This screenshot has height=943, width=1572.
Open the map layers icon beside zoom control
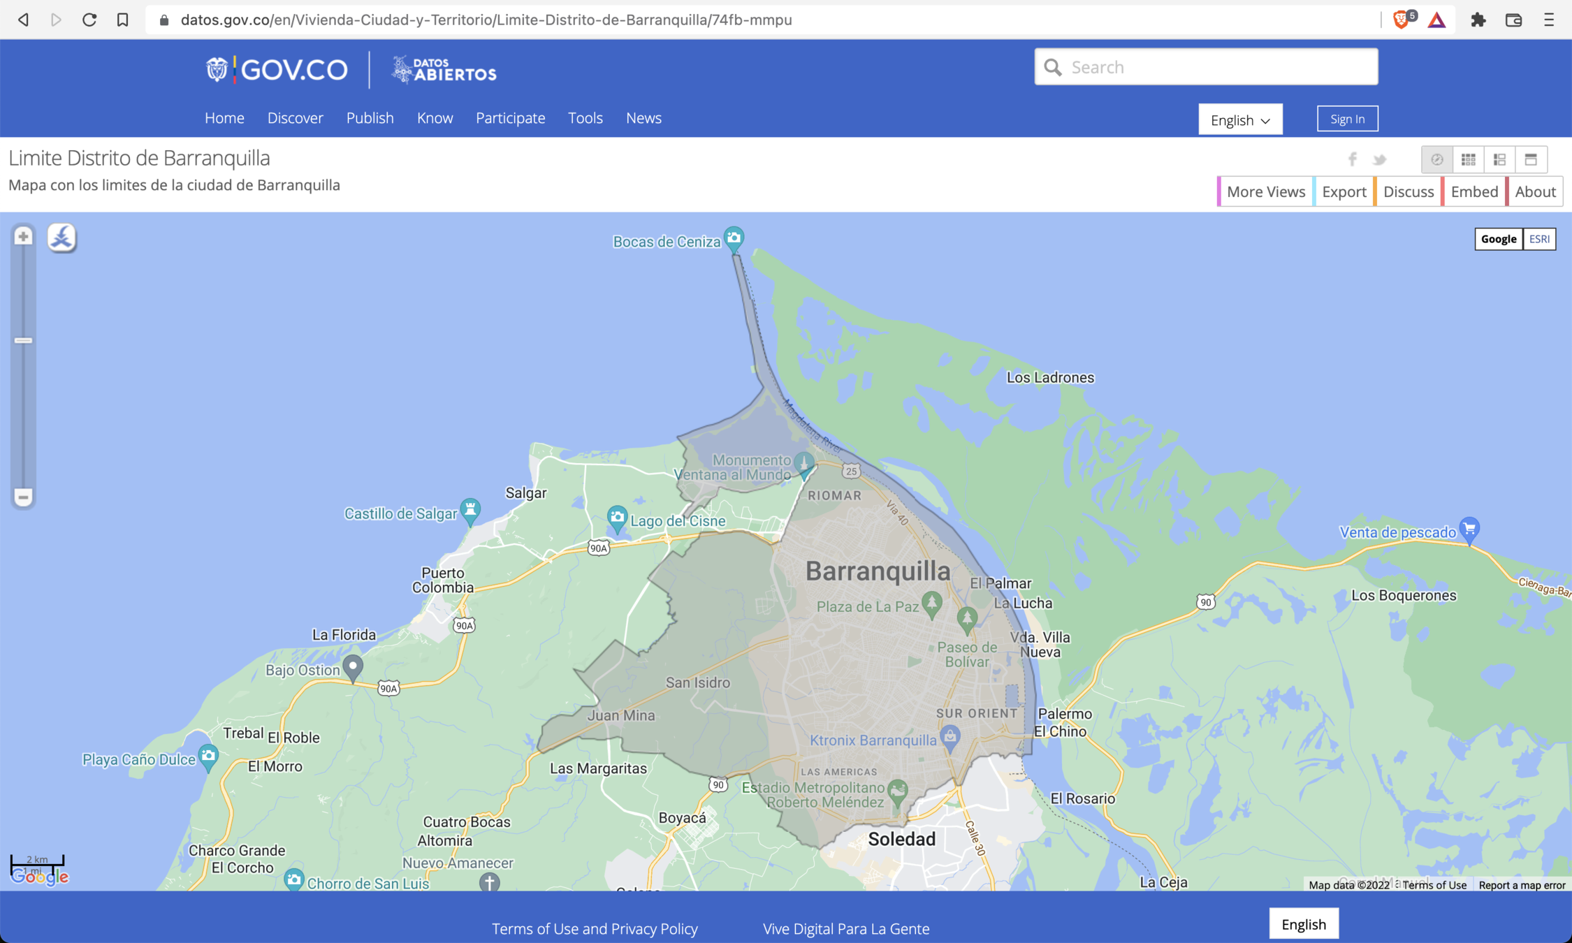pos(61,237)
